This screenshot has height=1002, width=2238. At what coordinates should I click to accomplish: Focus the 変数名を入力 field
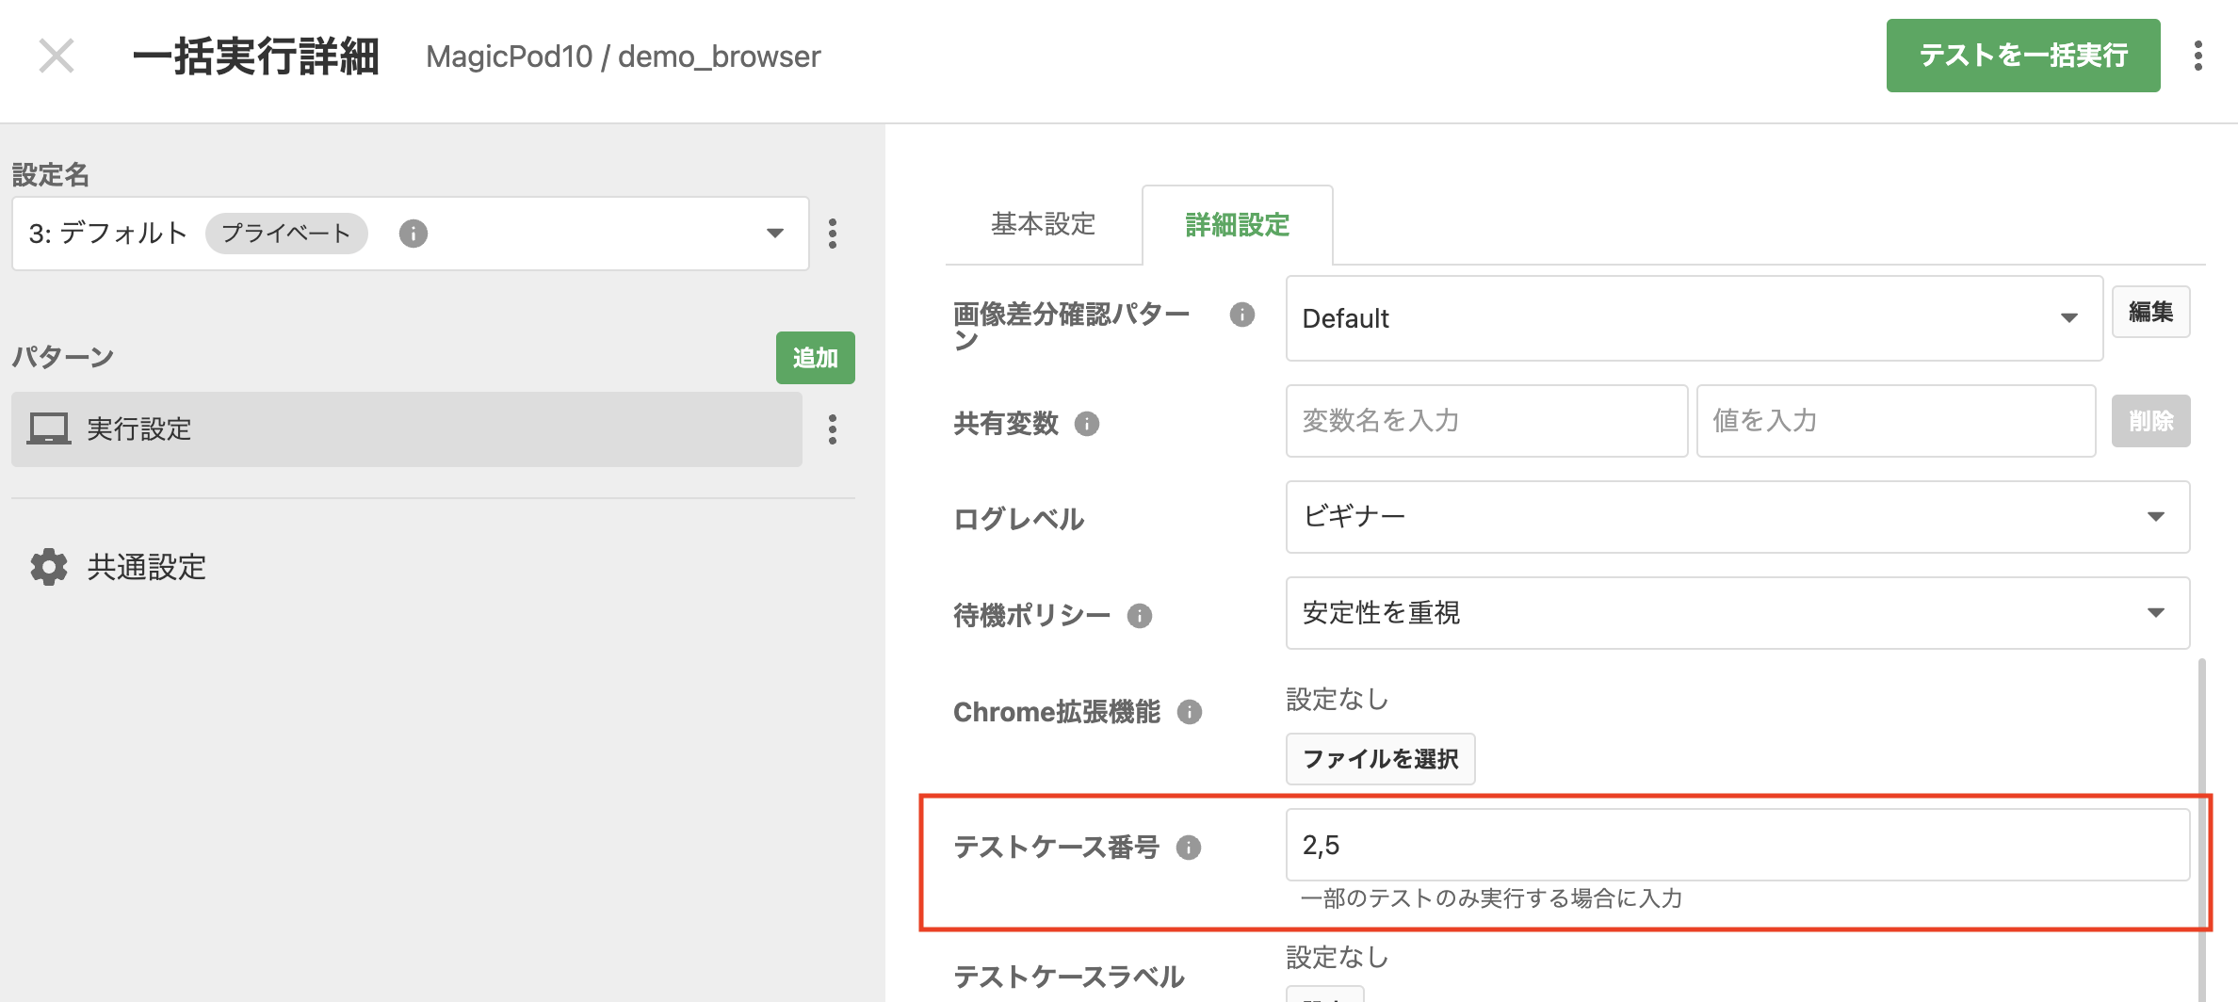click(x=1486, y=421)
